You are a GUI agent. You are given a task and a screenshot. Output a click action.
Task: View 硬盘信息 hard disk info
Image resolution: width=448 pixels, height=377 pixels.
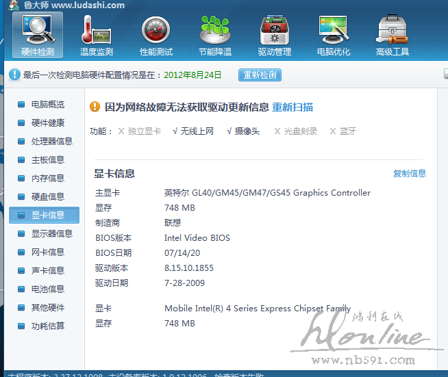pyautogui.click(x=47, y=197)
